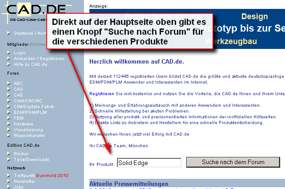
Task: Open the Newsletter link
Action: tap(24, 181)
